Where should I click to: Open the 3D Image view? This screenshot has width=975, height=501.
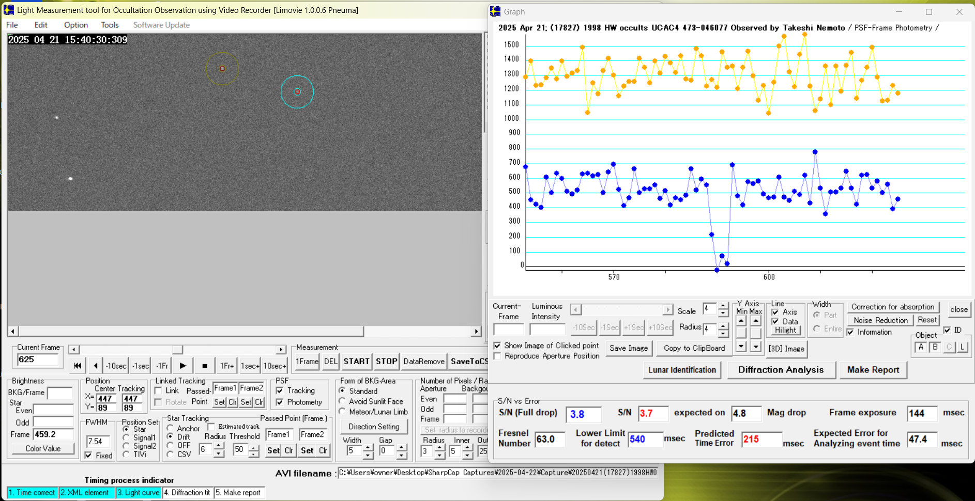786,349
